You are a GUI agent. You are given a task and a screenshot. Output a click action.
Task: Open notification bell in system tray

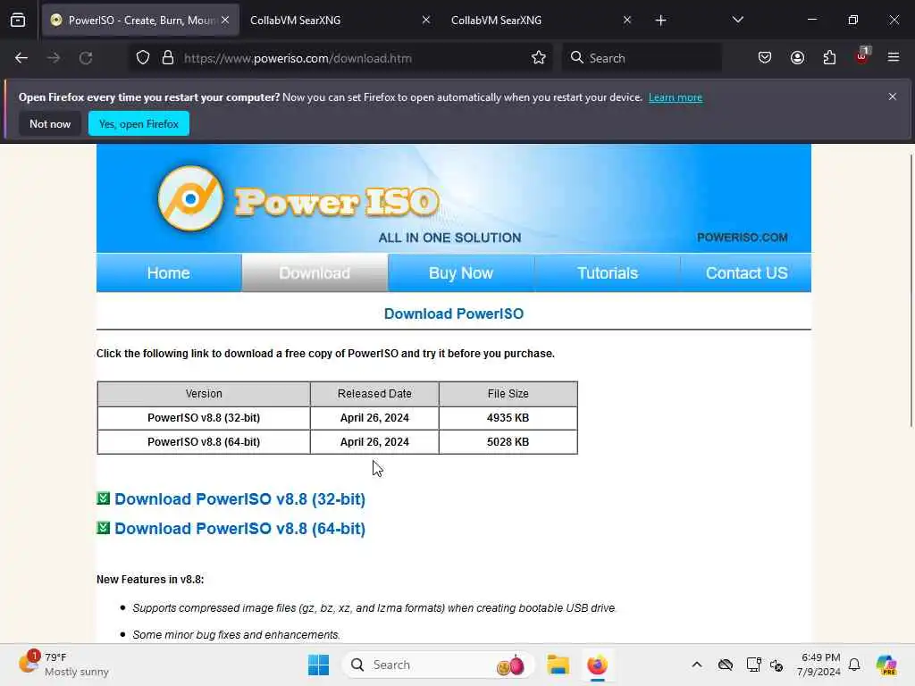click(854, 665)
